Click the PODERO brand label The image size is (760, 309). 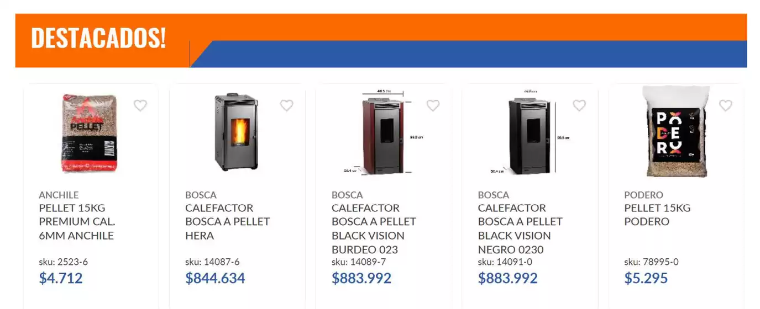[x=644, y=195]
